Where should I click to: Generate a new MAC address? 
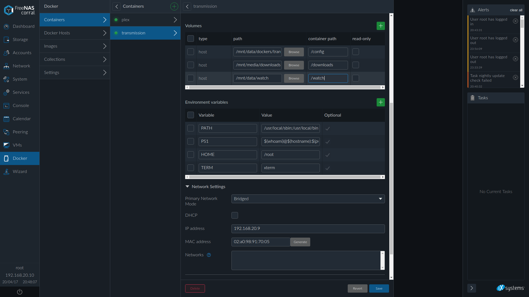[300, 242]
